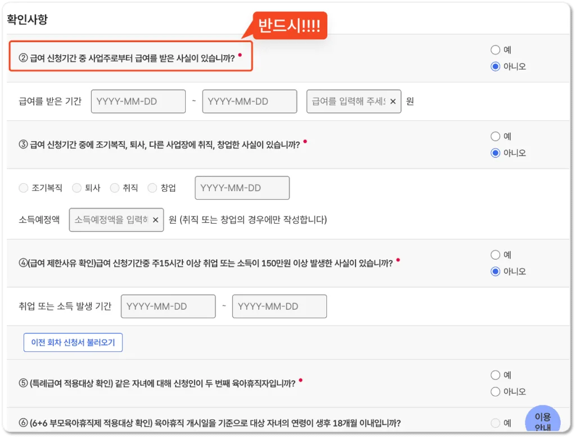The height and width of the screenshot is (438, 576).
Task: Select 아니오 for question ③ early return or resignation
Action: click(x=495, y=153)
